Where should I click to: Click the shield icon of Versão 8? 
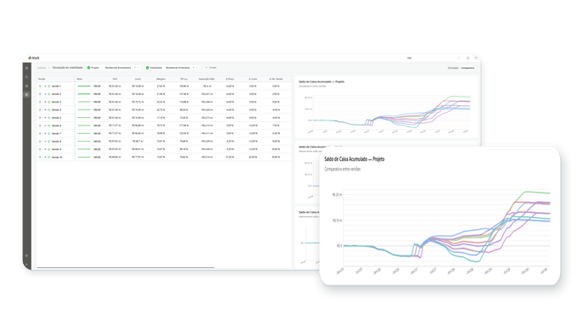(49, 142)
